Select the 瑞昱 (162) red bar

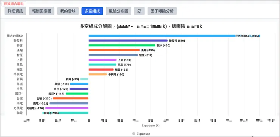click(101, 70)
